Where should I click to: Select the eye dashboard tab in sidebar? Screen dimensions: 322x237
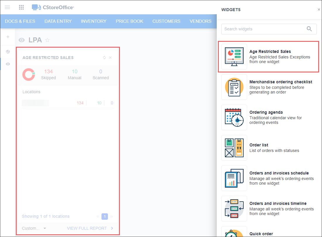[x=8, y=64]
